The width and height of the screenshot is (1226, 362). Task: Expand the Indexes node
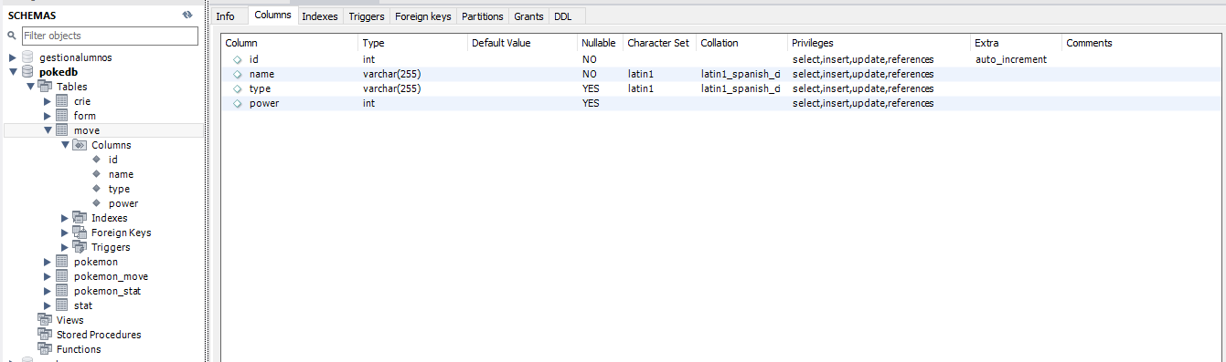[x=65, y=218]
